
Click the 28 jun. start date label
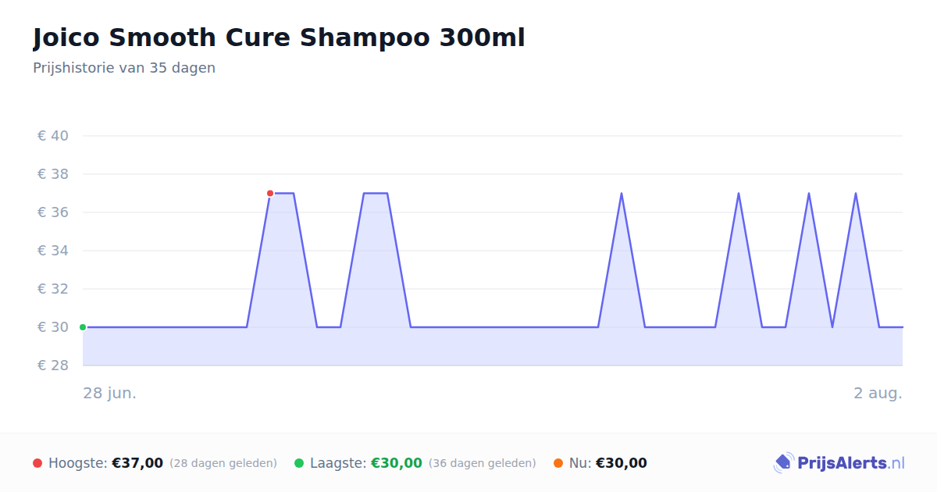(x=110, y=393)
